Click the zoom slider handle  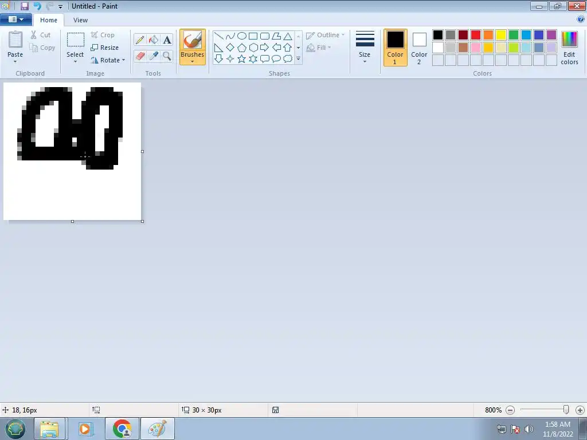pyautogui.click(x=566, y=410)
